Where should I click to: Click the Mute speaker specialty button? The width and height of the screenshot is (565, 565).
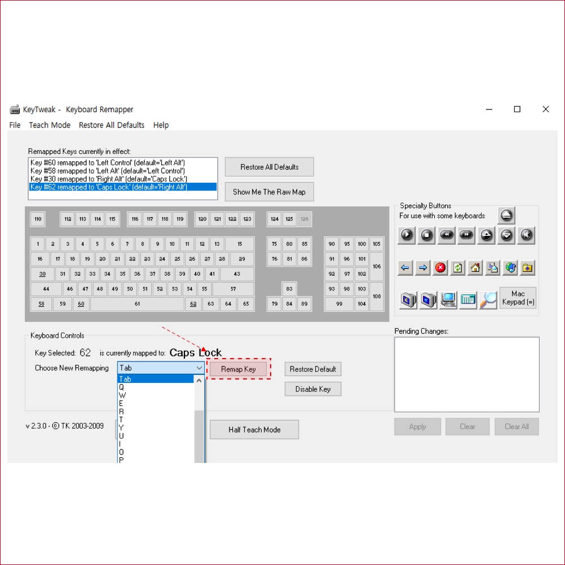526,235
